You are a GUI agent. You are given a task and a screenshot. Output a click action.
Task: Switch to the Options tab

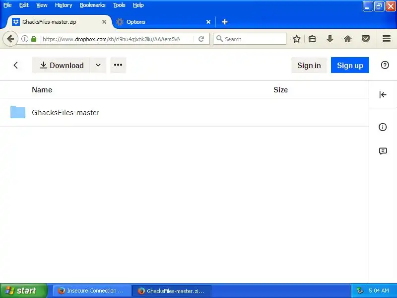[163, 22]
